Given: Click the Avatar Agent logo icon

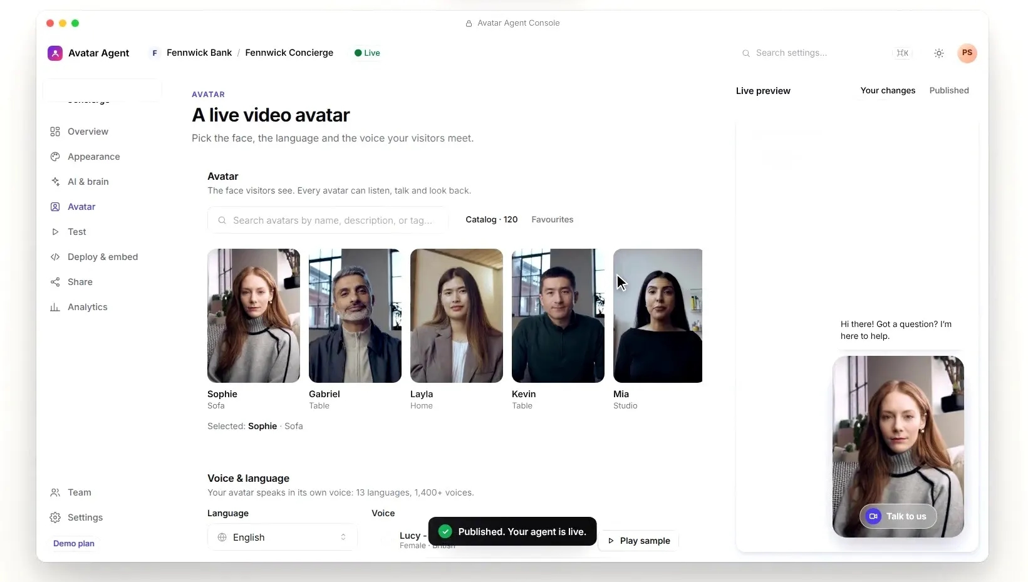Looking at the screenshot, I should click(55, 53).
